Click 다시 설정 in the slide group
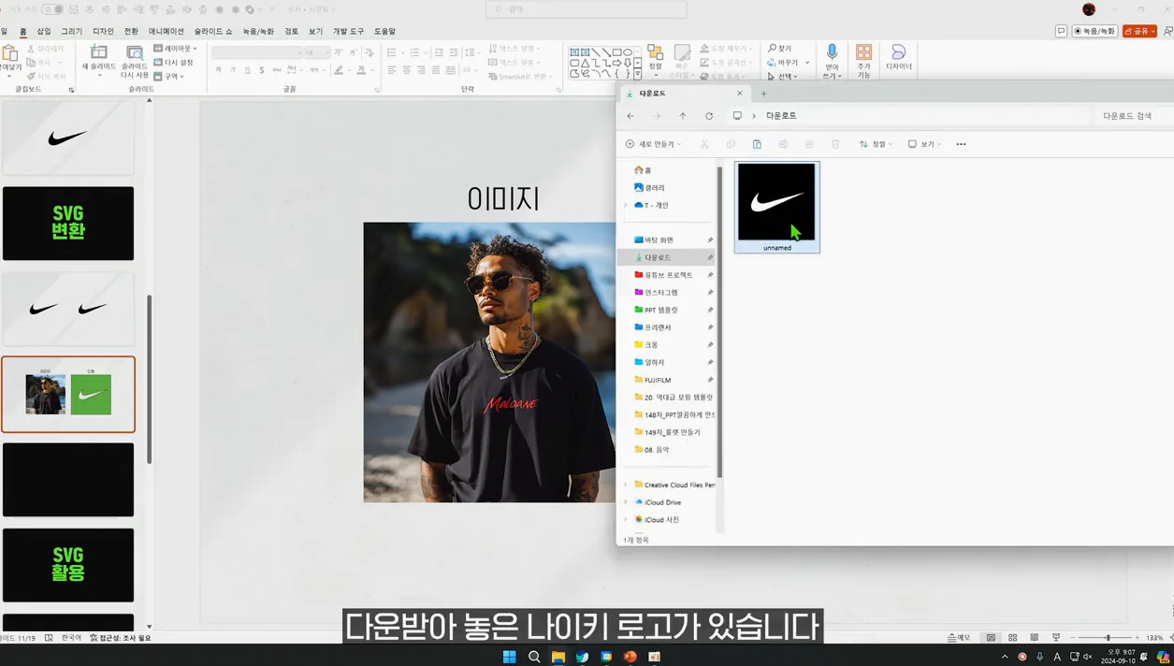Image resolution: width=1174 pixels, height=666 pixels. click(173, 63)
